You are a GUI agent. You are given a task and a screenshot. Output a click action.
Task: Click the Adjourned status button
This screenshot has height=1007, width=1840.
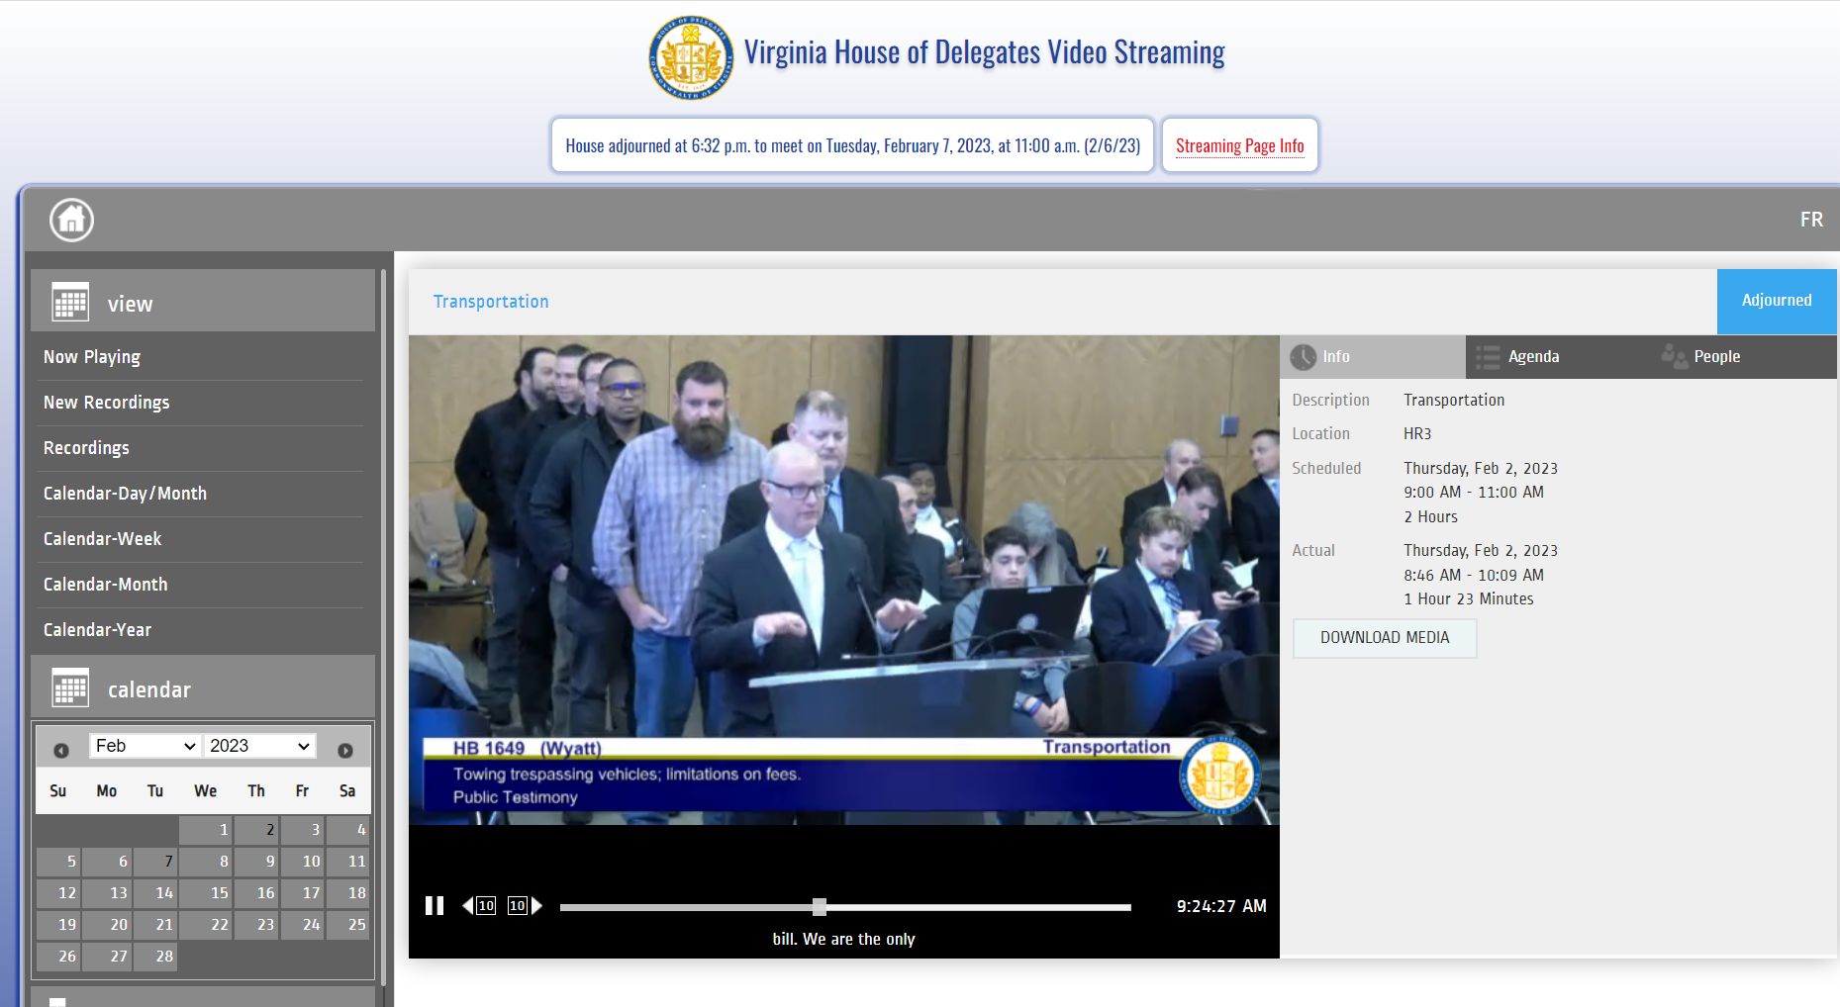tap(1777, 301)
